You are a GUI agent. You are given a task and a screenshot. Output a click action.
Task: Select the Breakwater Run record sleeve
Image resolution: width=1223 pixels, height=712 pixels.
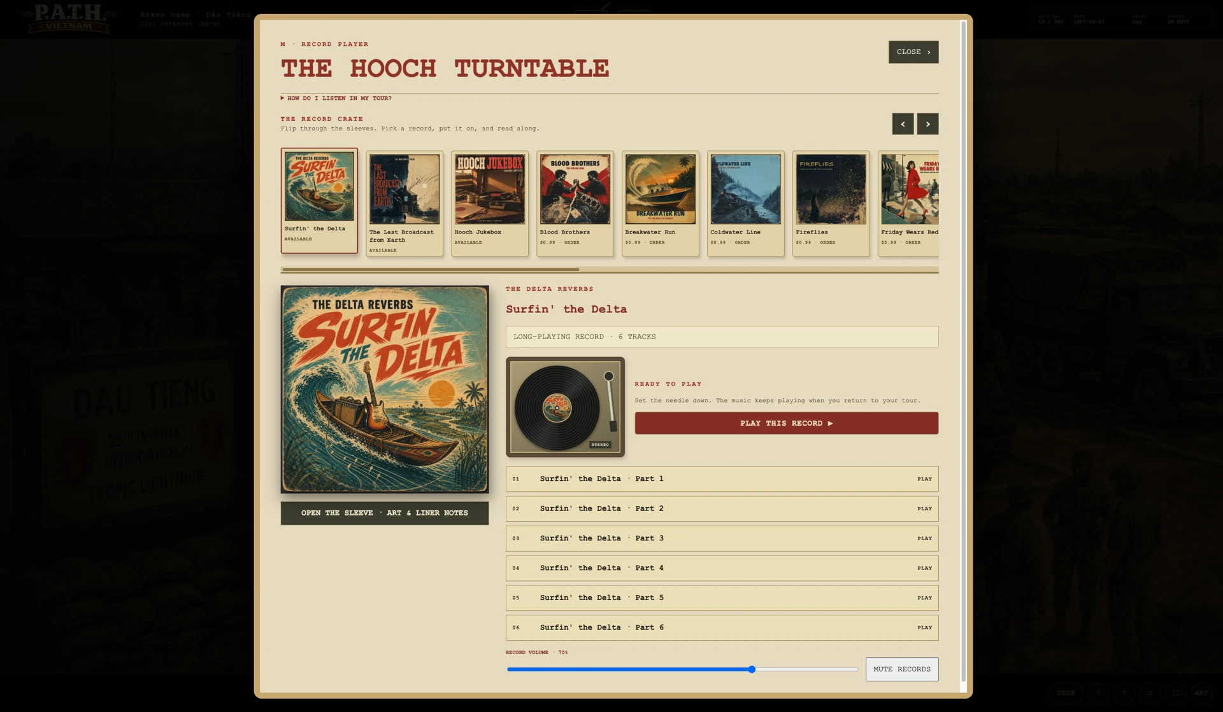coord(661,204)
